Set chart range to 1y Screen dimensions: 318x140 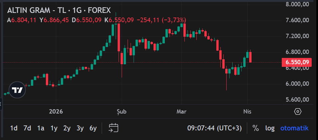tap(54, 128)
